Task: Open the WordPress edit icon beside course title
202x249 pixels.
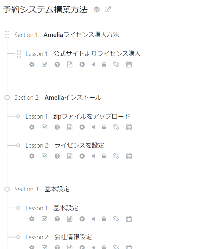Action: (x=97, y=9)
